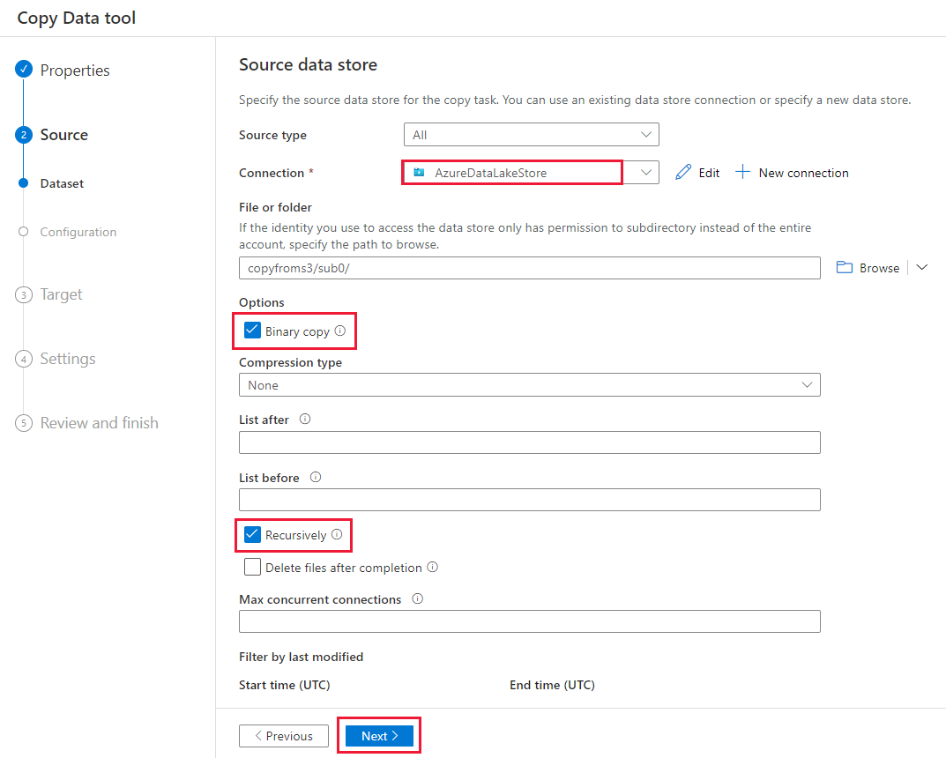The image size is (946, 758).
Task: Click the List after info icon
Action: 305,419
